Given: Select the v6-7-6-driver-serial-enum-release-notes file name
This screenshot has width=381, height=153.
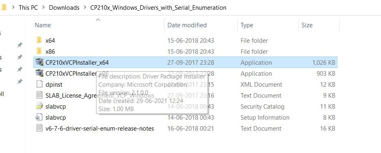Looking at the screenshot, I should click(100, 128).
